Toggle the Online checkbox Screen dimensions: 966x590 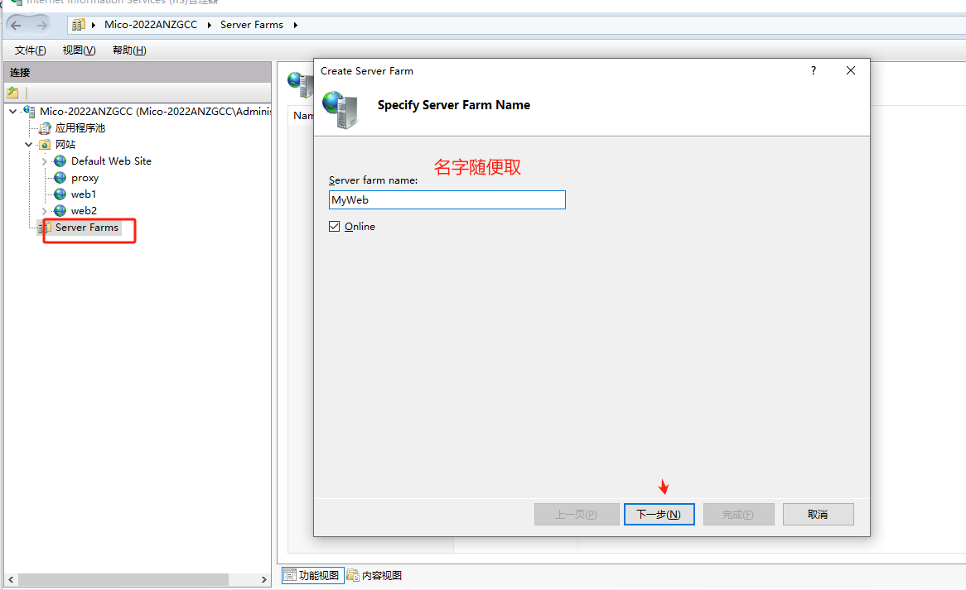pyautogui.click(x=335, y=227)
